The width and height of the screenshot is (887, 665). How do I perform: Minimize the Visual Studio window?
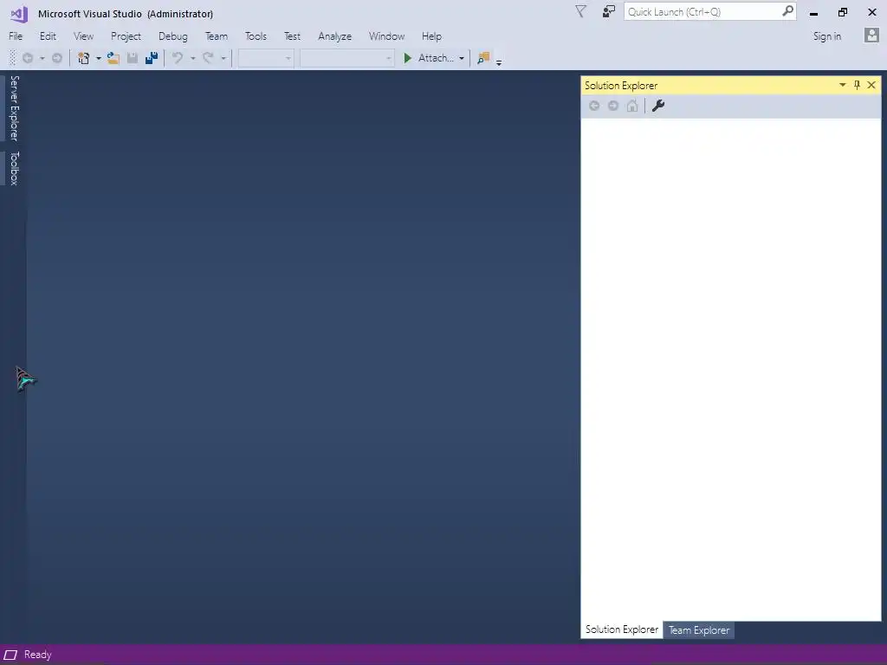tap(813, 12)
